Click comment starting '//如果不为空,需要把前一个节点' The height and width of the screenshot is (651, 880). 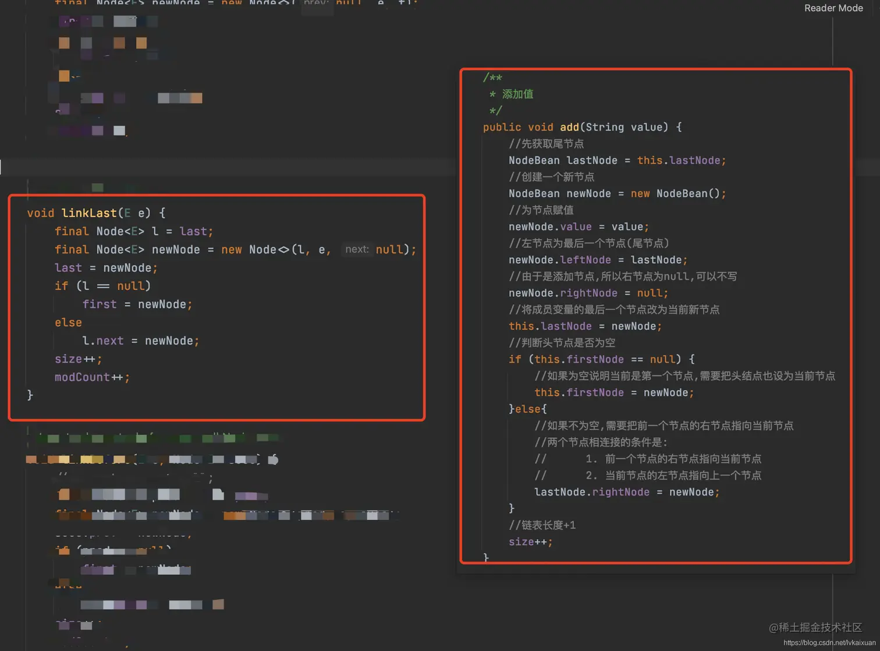[x=664, y=426]
